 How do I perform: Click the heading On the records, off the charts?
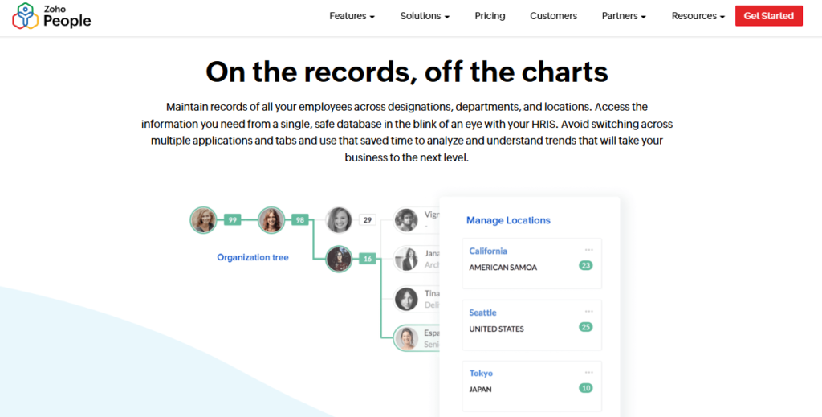[x=407, y=72]
